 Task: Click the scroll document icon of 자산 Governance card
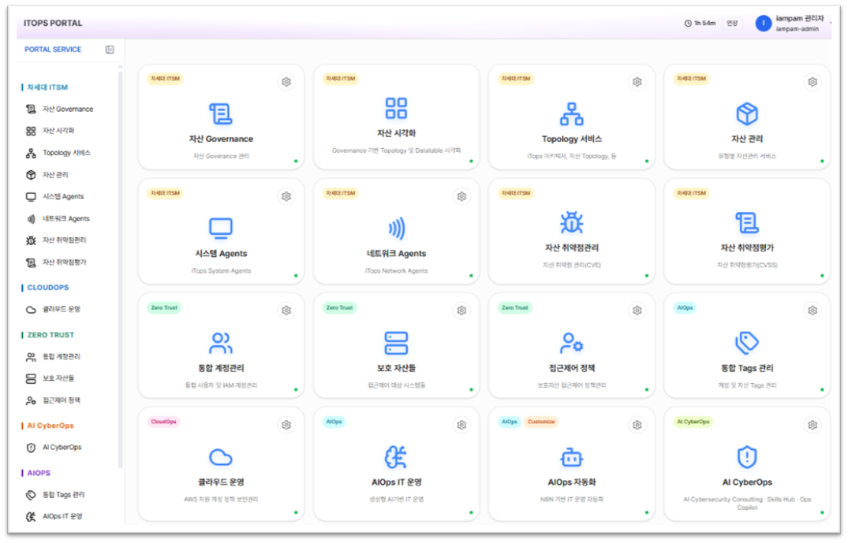[x=221, y=114]
